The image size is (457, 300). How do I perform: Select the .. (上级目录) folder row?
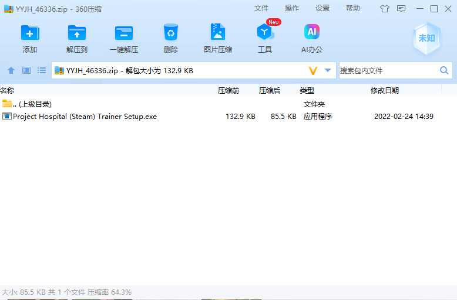tap(228, 104)
